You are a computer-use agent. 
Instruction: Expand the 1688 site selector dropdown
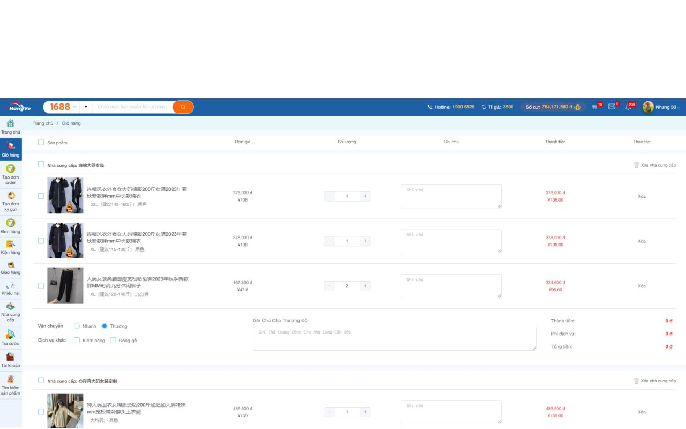click(x=63, y=107)
